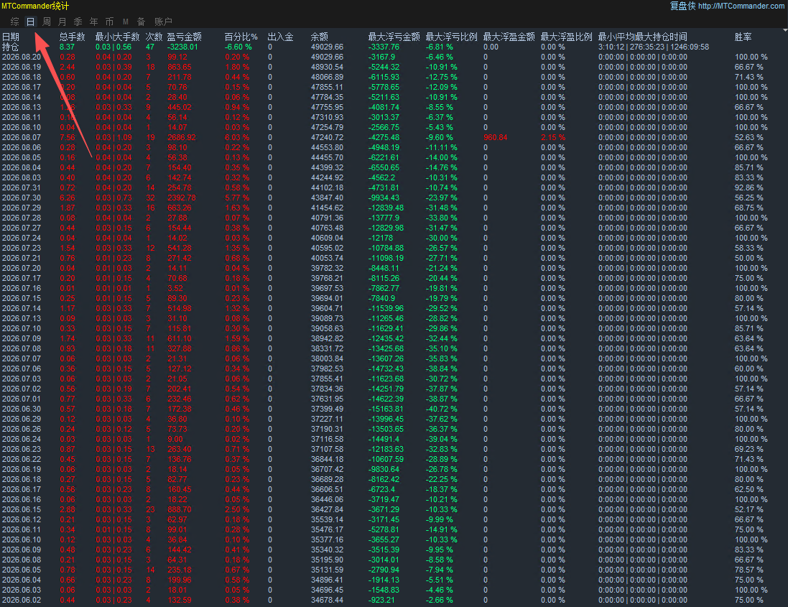Click the 复盘侠 label beside the link

682,6
